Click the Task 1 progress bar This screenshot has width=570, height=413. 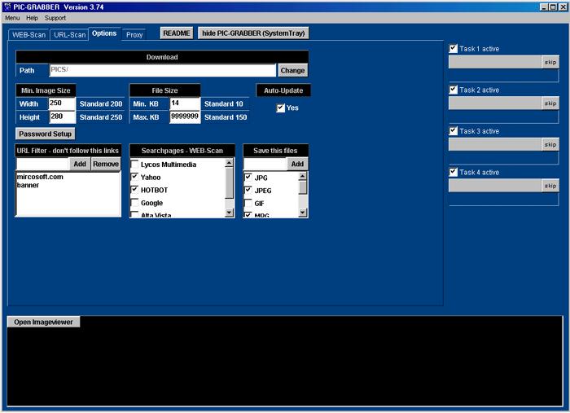point(495,62)
